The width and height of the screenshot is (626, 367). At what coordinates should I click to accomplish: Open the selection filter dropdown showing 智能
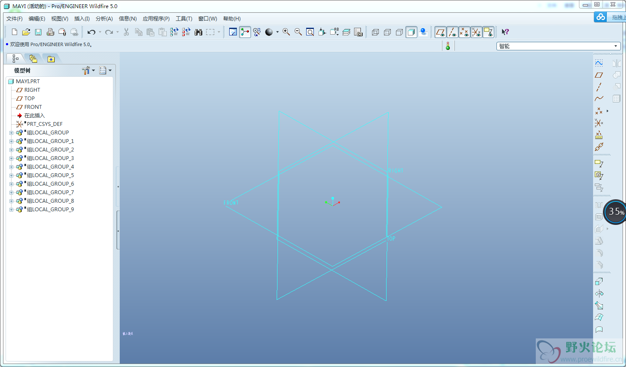point(558,46)
